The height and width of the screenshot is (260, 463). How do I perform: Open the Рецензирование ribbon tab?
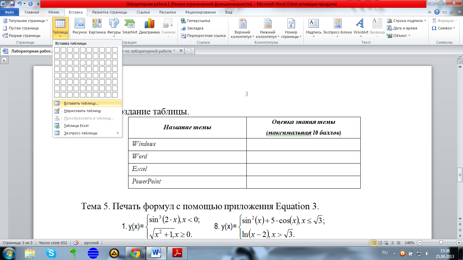click(x=201, y=12)
